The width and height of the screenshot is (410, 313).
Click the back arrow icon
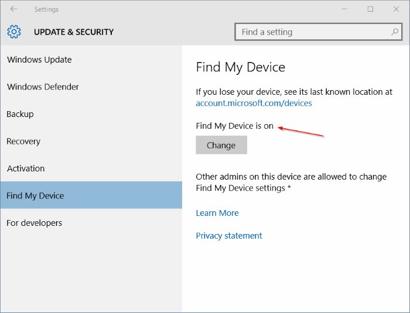(x=13, y=9)
